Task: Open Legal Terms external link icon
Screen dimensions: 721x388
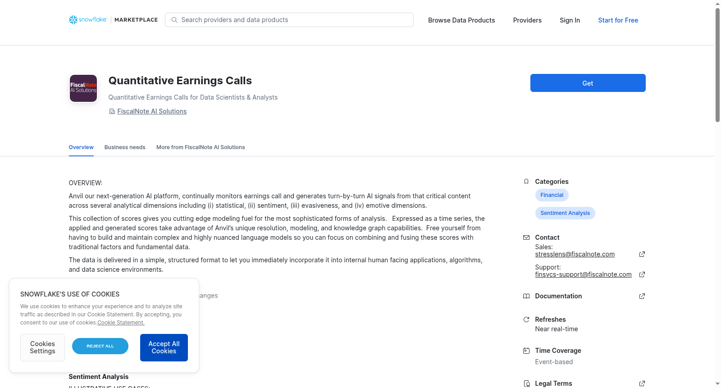Action: pos(642,383)
